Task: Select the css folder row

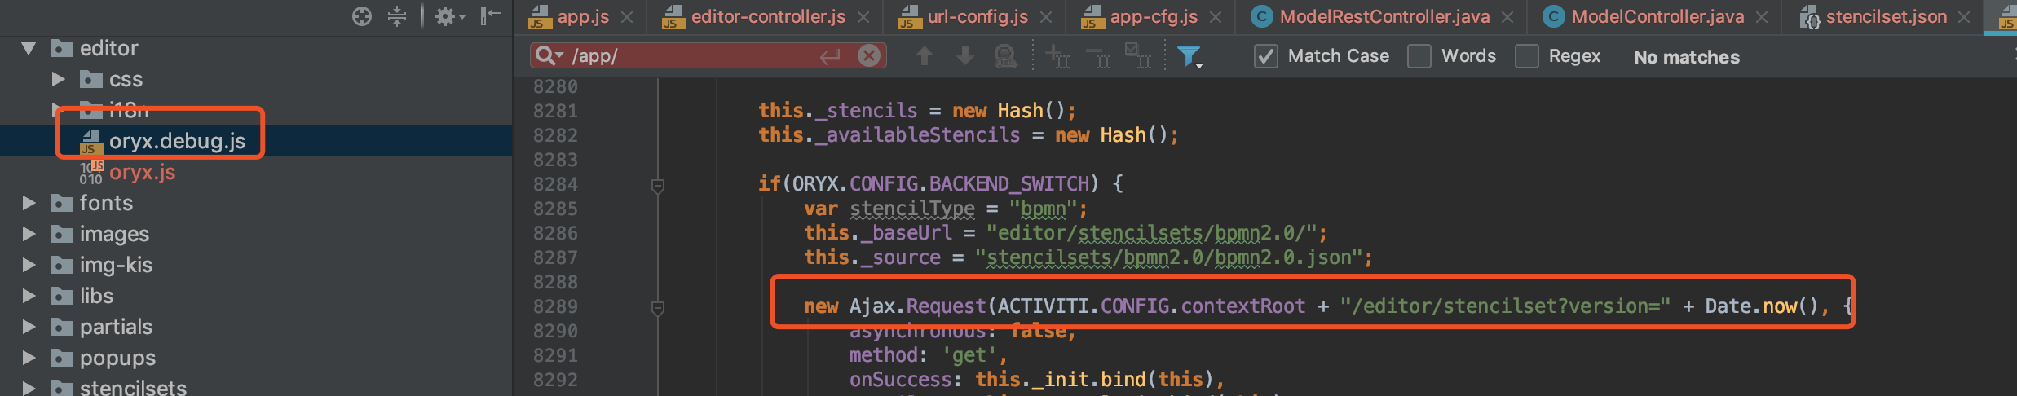Action: pos(256,79)
